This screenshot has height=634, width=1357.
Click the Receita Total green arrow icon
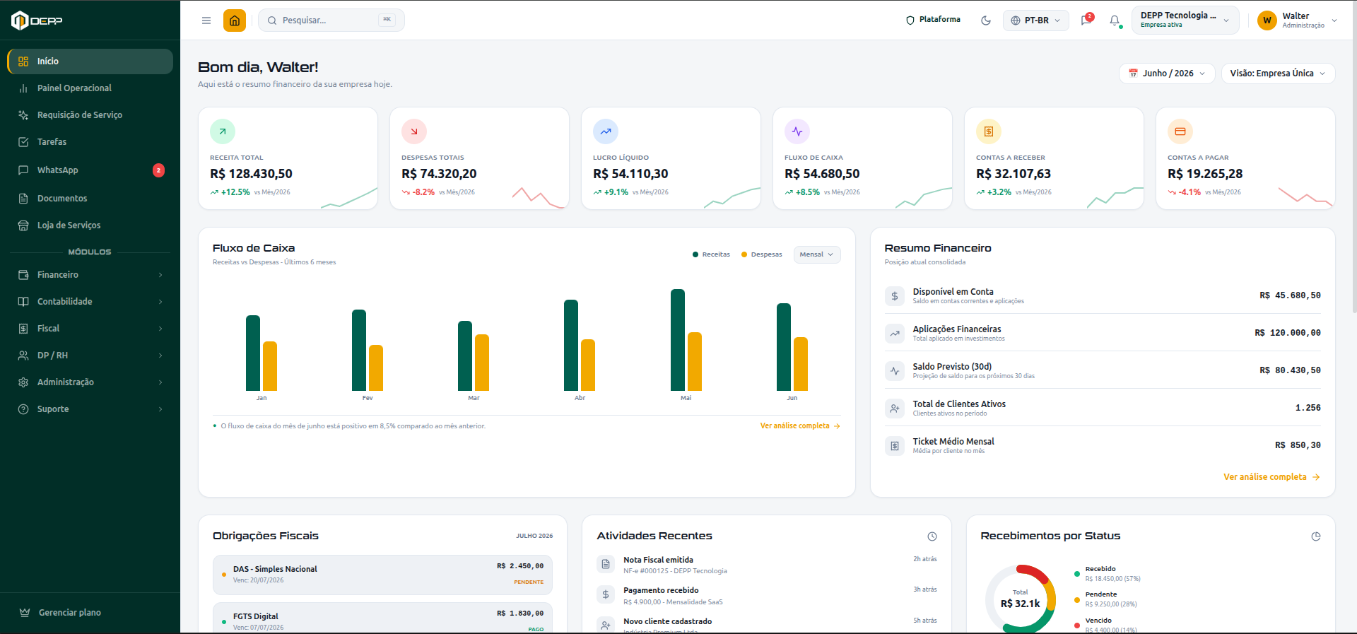223,131
